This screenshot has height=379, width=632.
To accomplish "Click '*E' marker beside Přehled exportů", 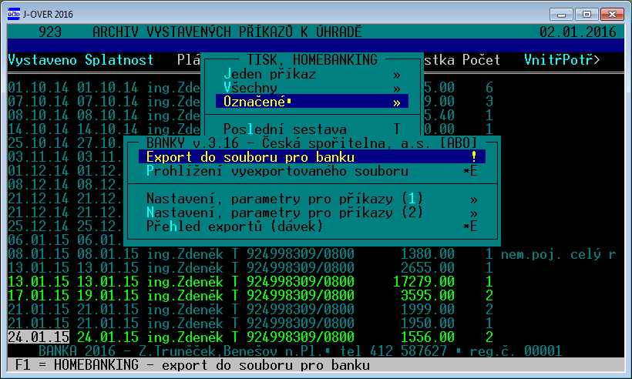I will [x=470, y=226].
